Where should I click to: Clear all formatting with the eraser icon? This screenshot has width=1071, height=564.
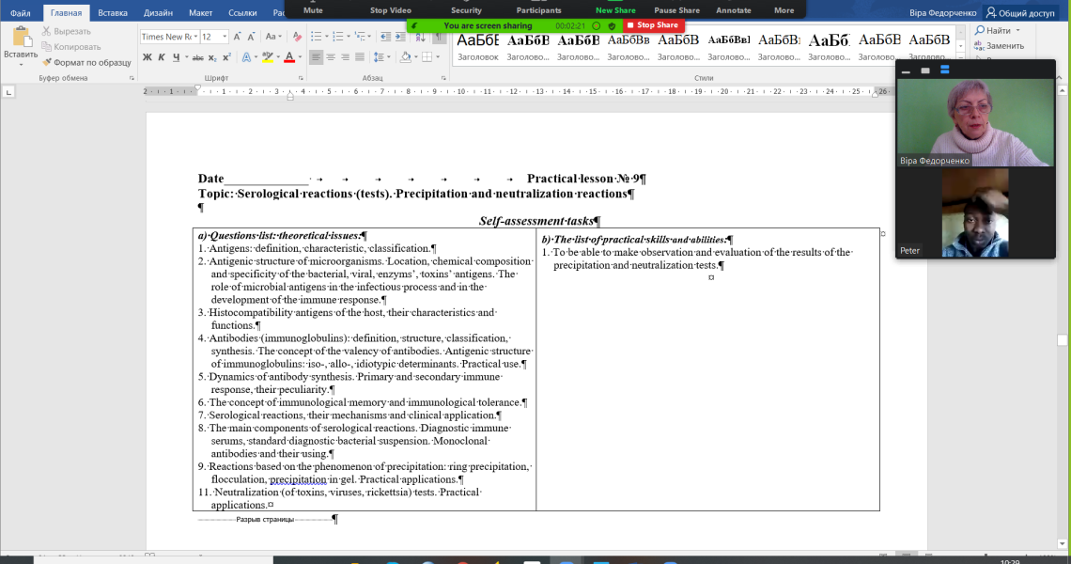click(x=297, y=37)
